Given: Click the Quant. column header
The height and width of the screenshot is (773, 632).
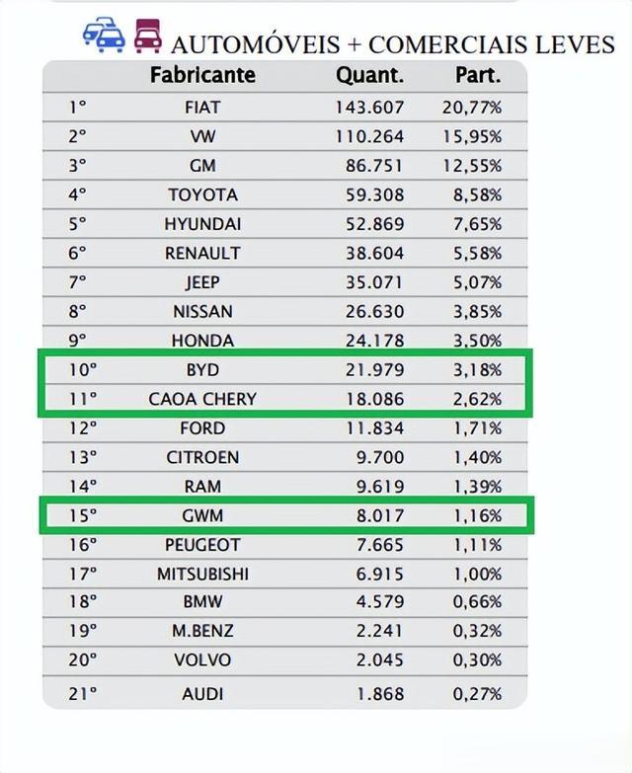Looking at the screenshot, I should coord(369,75).
